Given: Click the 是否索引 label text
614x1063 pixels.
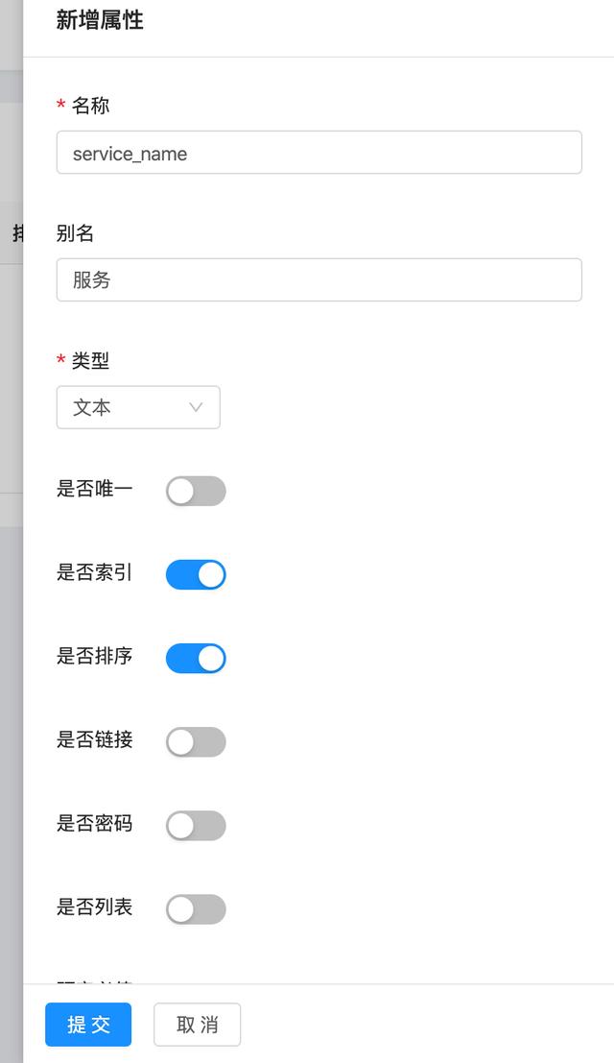Looking at the screenshot, I should (94, 572).
